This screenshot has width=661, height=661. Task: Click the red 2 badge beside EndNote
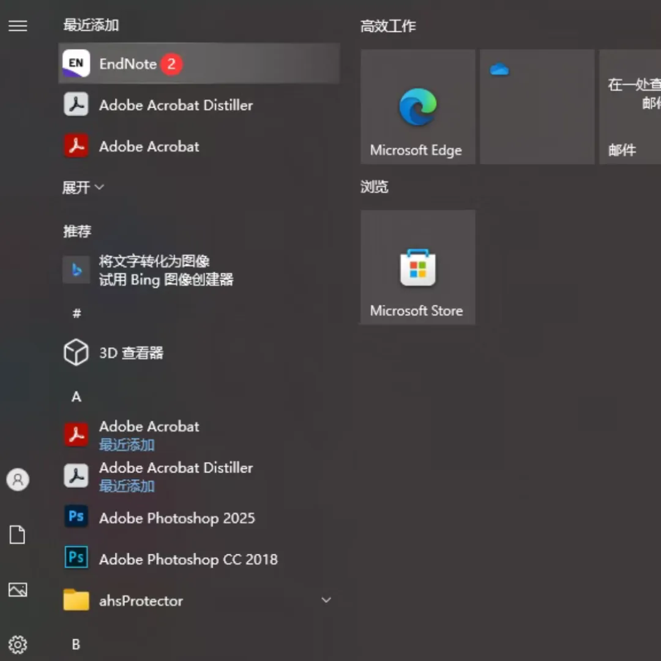(171, 64)
